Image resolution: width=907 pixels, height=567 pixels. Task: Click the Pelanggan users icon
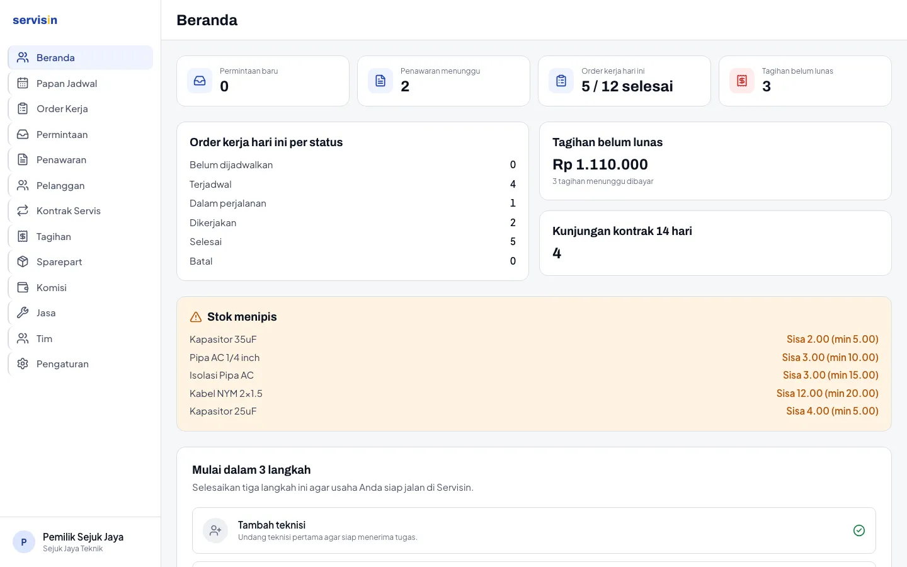pos(23,185)
